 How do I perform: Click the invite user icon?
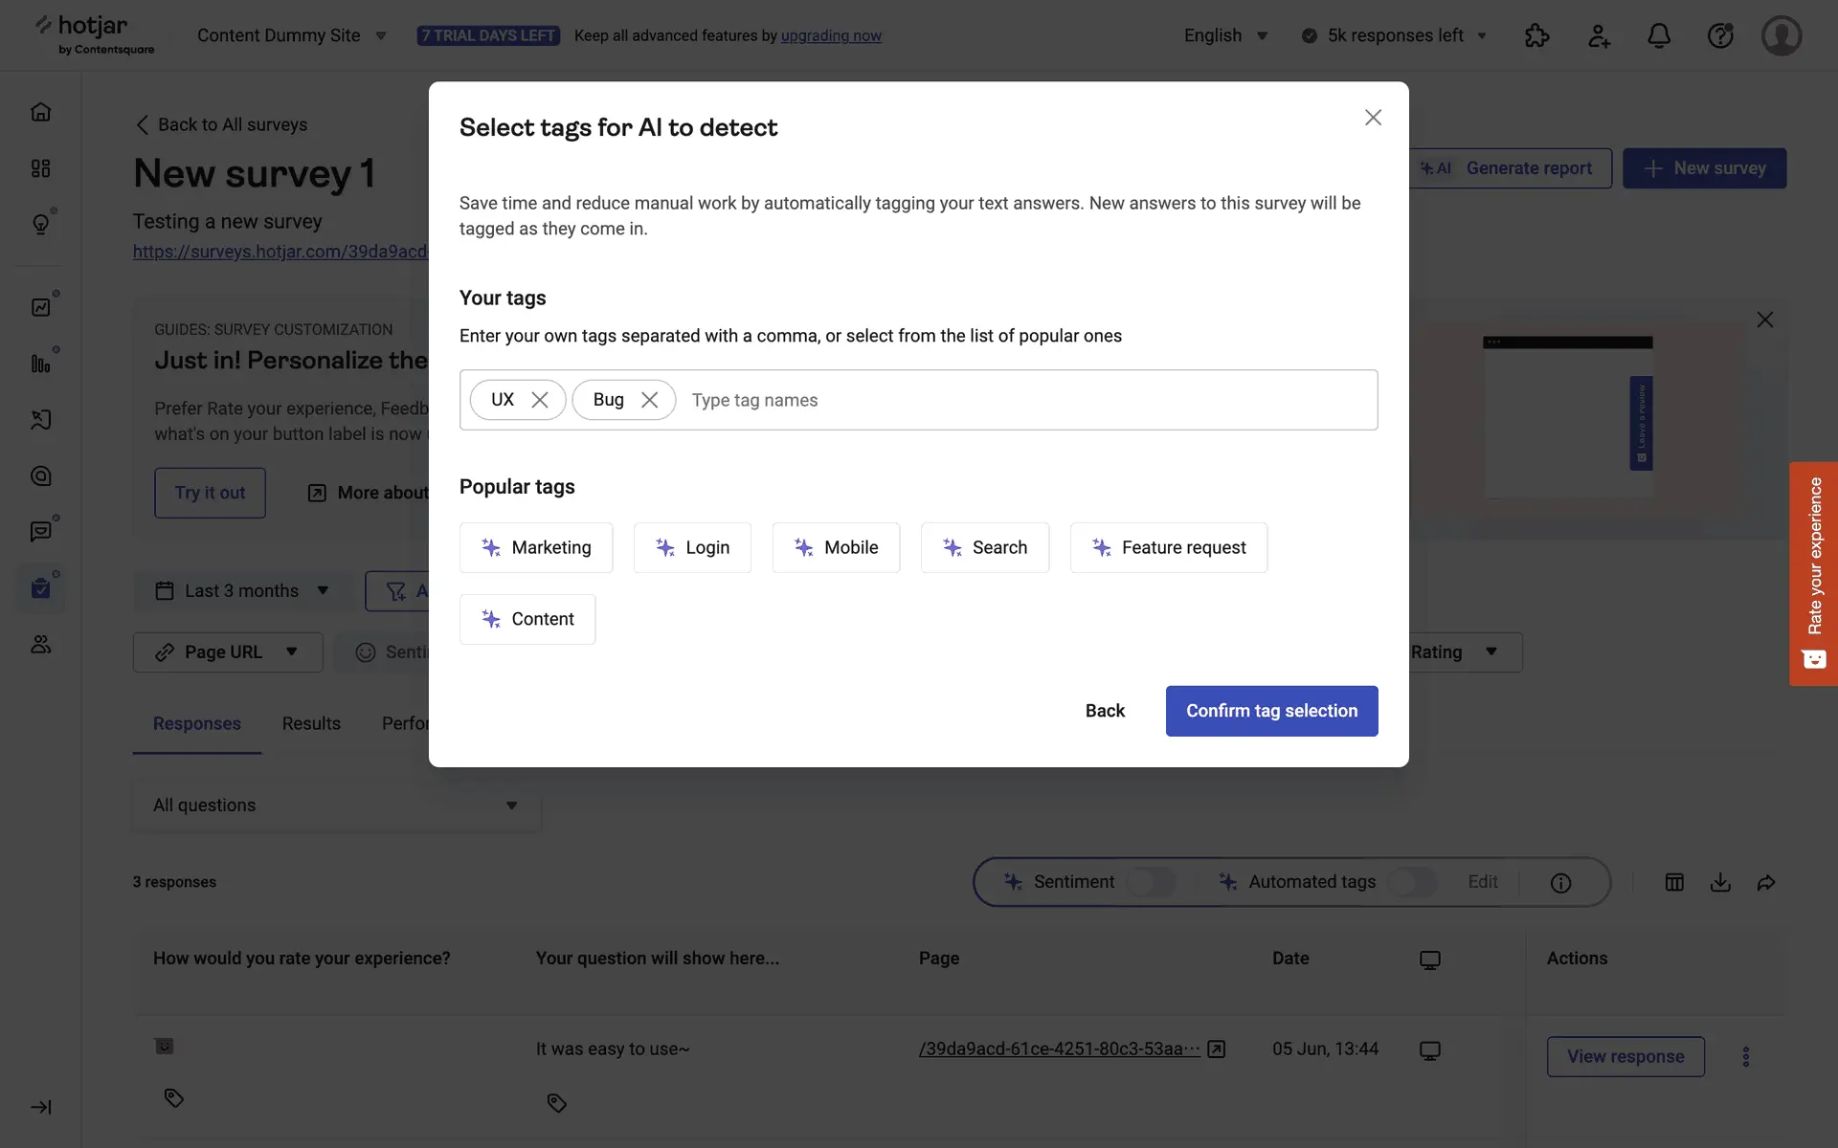point(1598,35)
